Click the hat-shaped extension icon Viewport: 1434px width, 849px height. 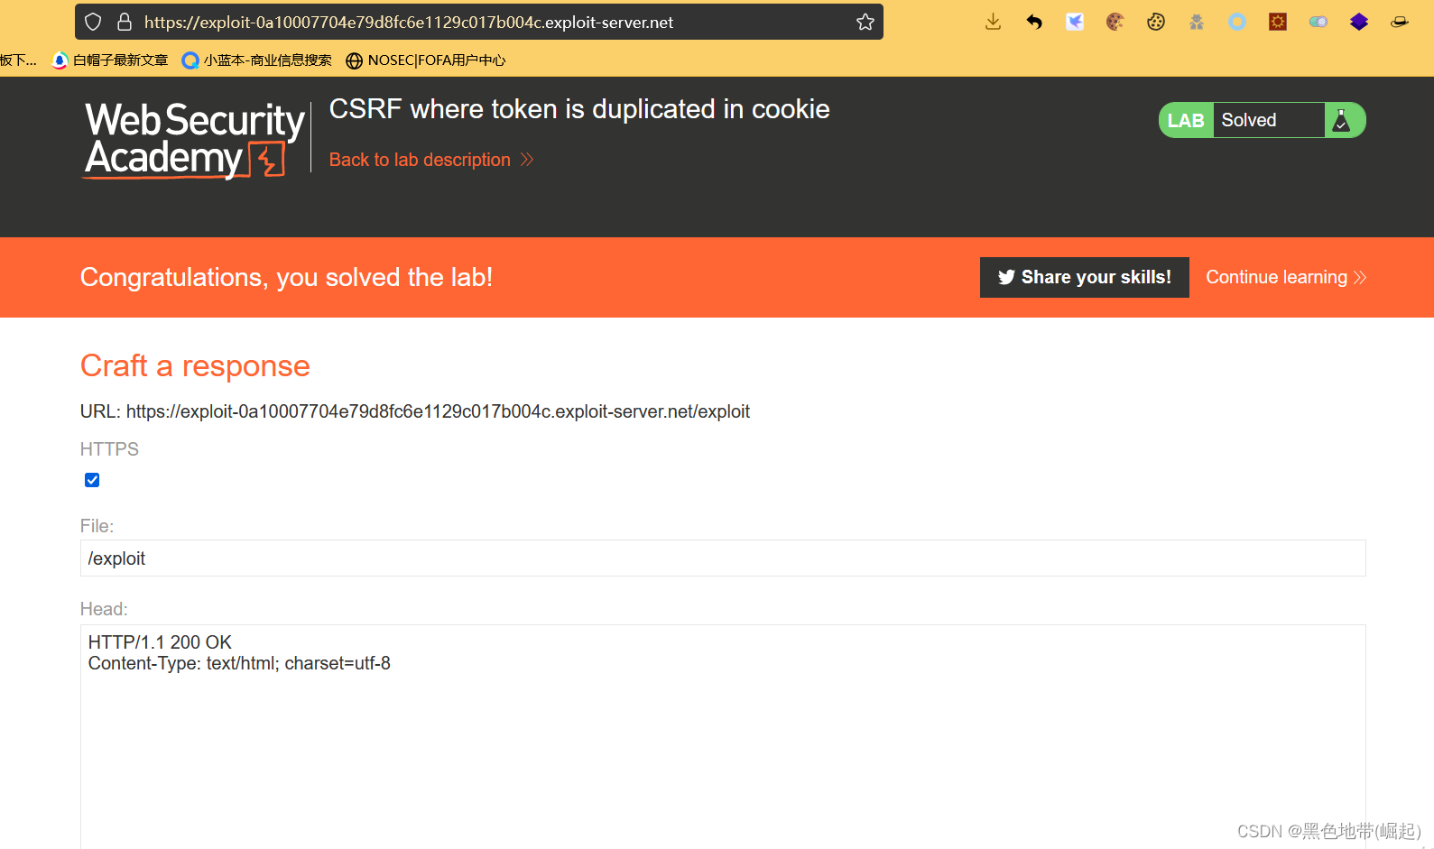point(1400,22)
